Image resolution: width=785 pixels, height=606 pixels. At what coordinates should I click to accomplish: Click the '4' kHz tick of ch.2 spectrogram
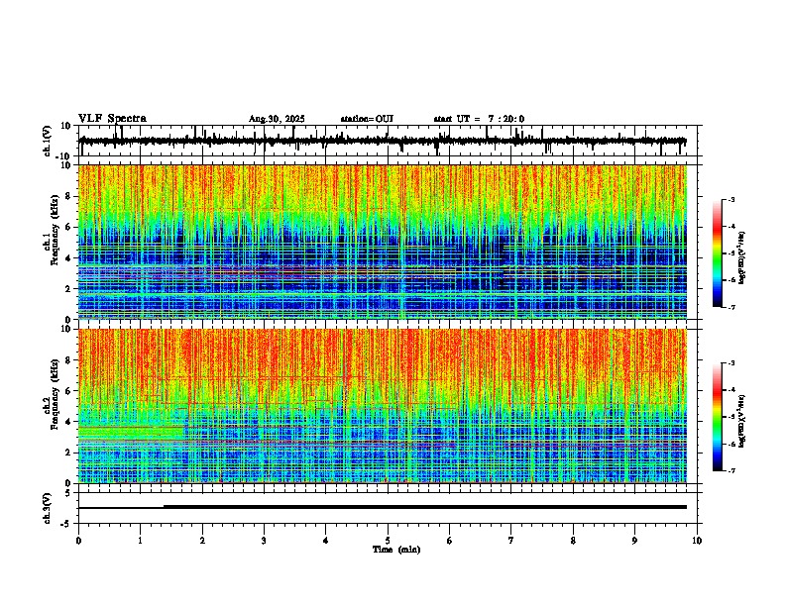(x=69, y=422)
